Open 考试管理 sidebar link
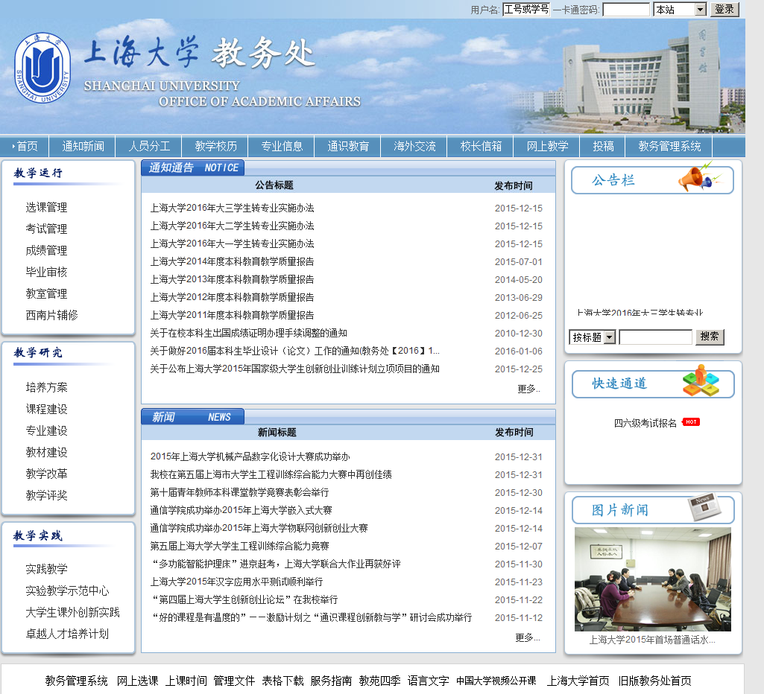 coord(46,229)
